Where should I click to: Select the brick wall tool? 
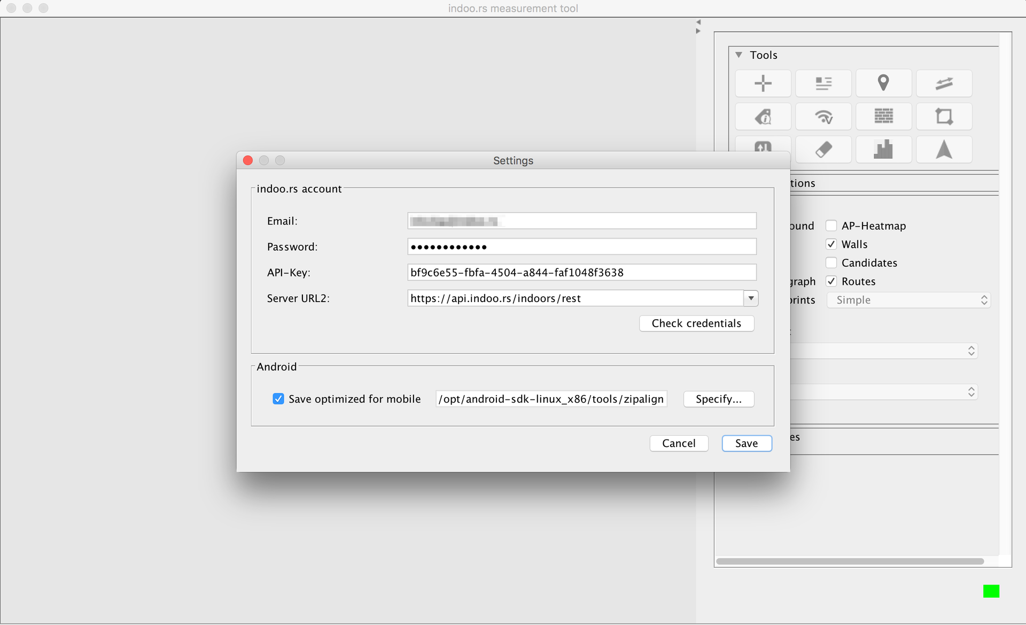click(883, 117)
